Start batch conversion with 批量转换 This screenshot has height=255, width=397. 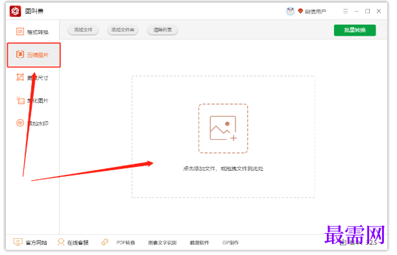pyautogui.click(x=355, y=30)
